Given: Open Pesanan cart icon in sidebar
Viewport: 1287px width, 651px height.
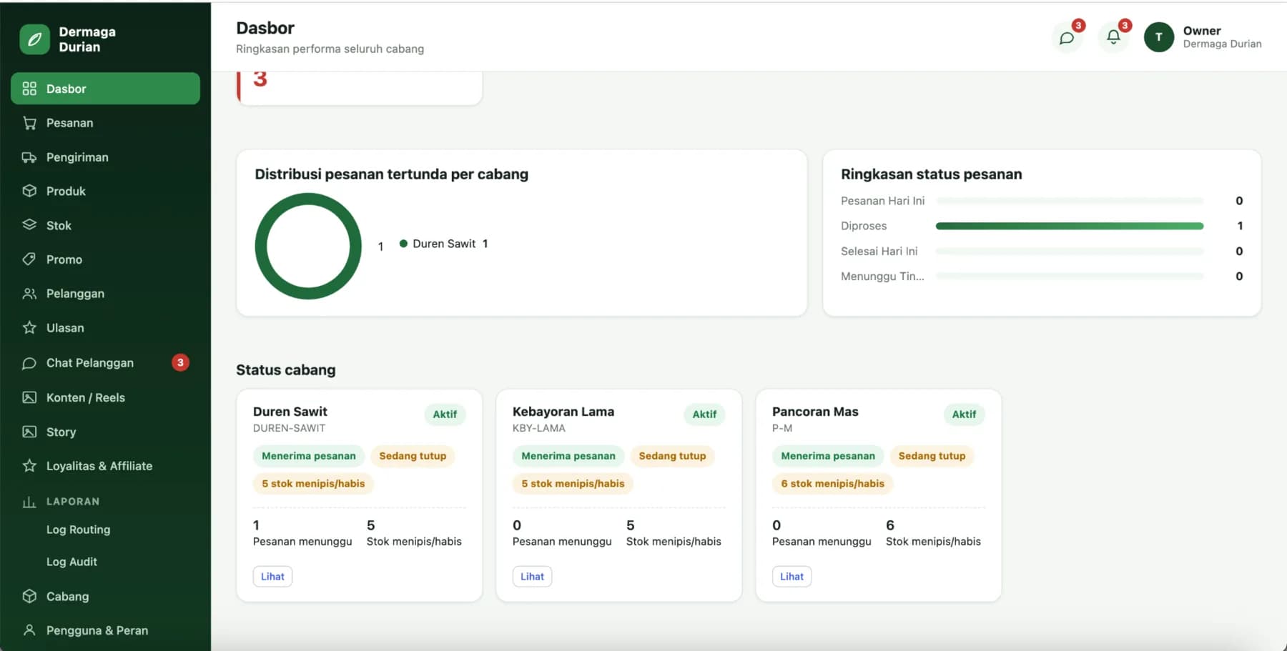Looking at the screenshot, I should tap(29, 123).
